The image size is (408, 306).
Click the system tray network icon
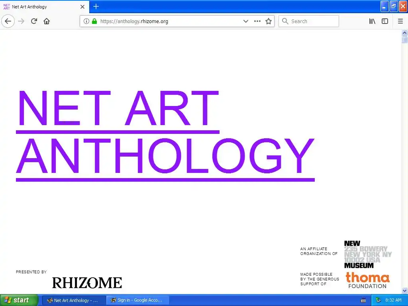379,300
